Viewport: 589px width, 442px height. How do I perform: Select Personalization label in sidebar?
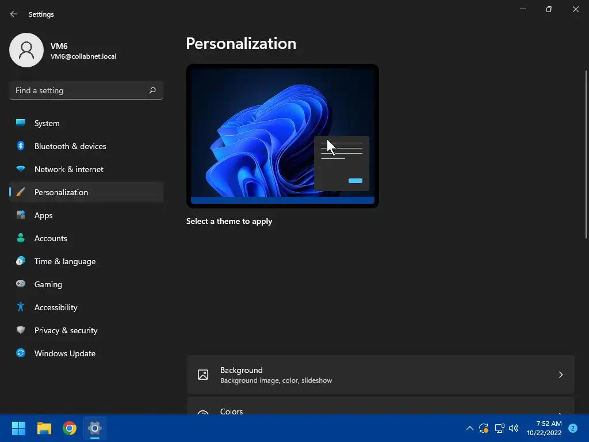[x=61, y=192]
